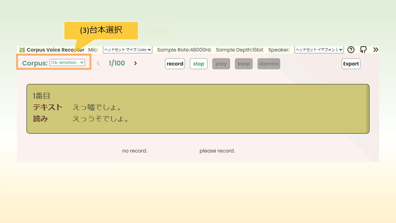Screen dimensions: 396x223
Task: Click the keep button
Action: pyautogui.click(x=244, y=64)
